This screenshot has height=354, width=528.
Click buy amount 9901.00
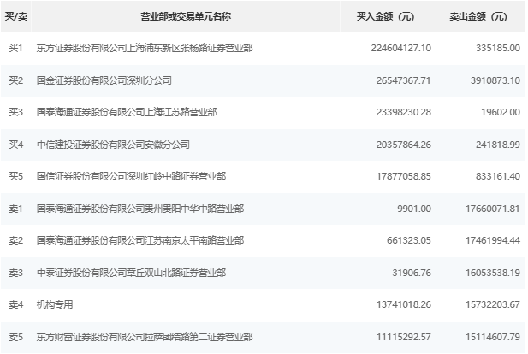[x=414, y=209]
